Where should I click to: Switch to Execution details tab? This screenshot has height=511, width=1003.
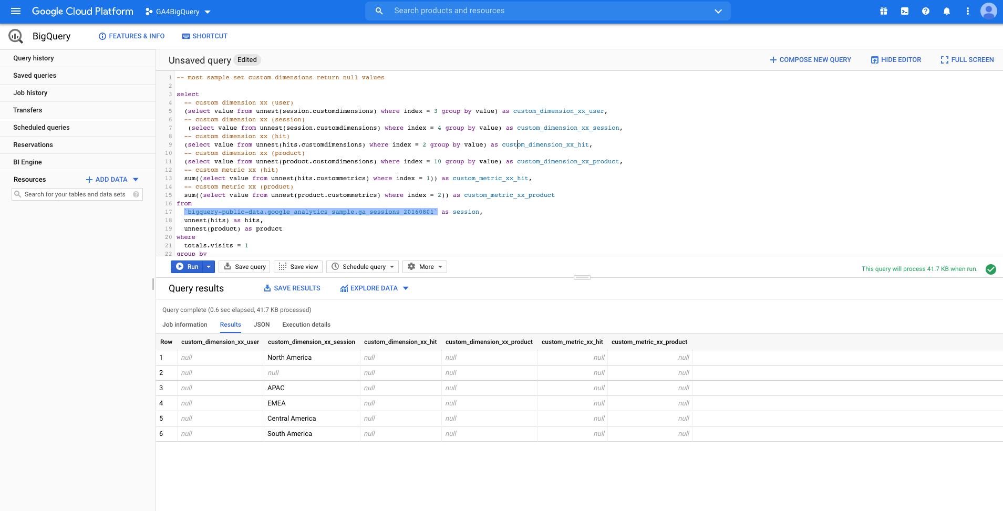[x=306, y=325]
